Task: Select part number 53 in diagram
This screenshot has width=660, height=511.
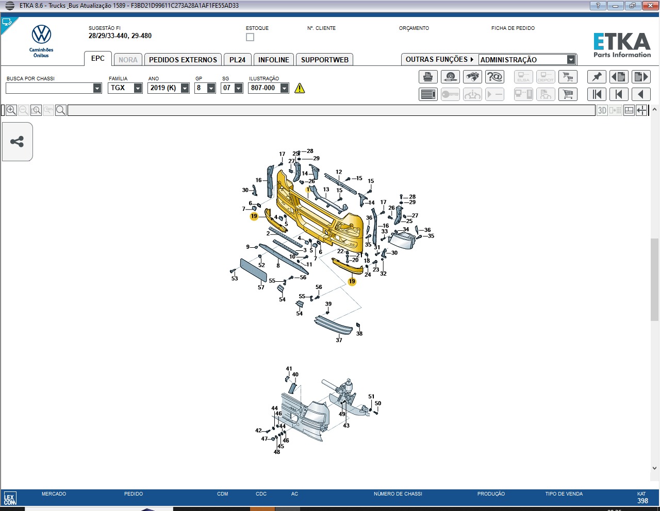Action: (235, 279)
